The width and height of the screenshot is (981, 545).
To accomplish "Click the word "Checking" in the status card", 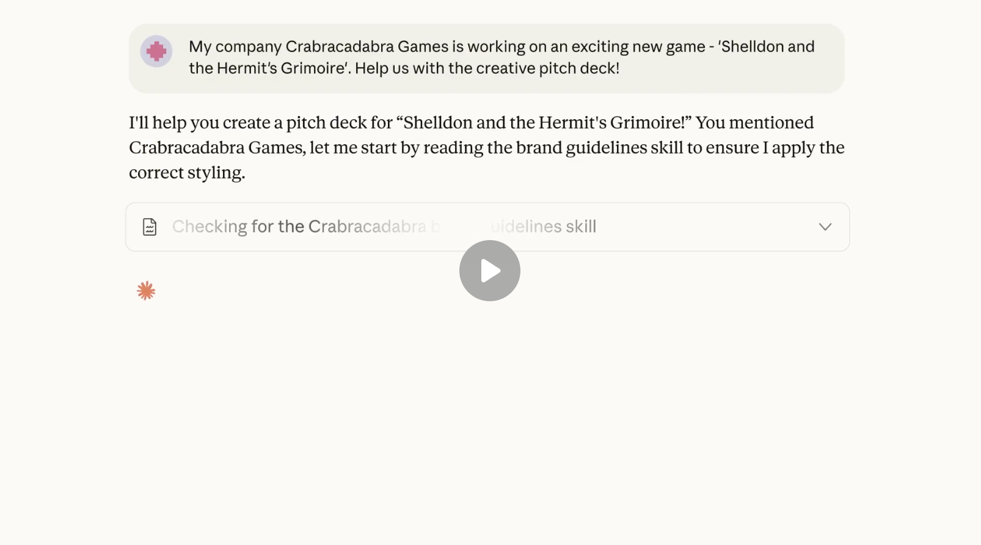I will coord(210,227).
